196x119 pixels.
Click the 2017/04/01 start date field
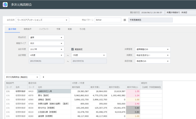tap(47, 61)
